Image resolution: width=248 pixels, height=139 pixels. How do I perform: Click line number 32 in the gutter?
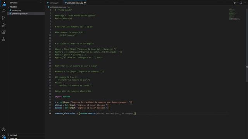click(x=50, y=97)
